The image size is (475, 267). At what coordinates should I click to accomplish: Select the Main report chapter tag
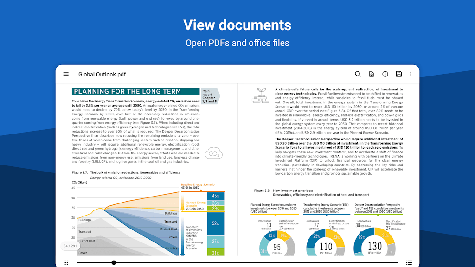(x=210, y=95)
